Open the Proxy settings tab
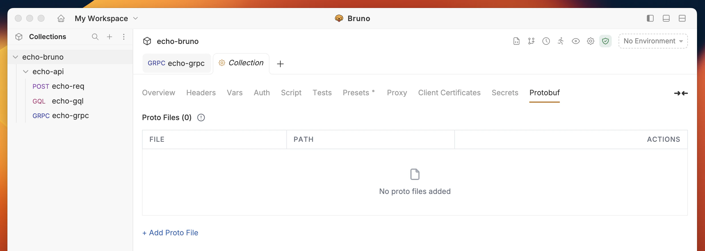 (x=397, y=93)
